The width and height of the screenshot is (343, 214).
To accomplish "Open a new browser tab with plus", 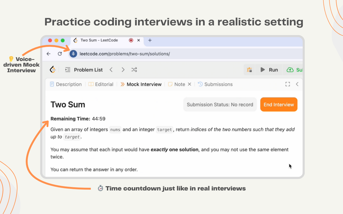I will [x=150, y=40].
